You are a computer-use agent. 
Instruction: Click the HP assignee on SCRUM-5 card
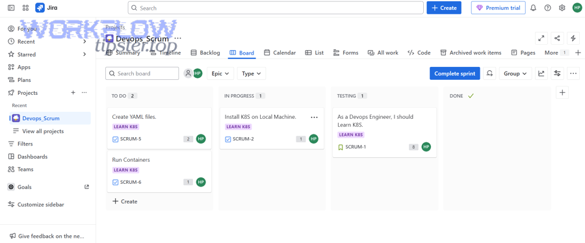(x=201, y=138)
